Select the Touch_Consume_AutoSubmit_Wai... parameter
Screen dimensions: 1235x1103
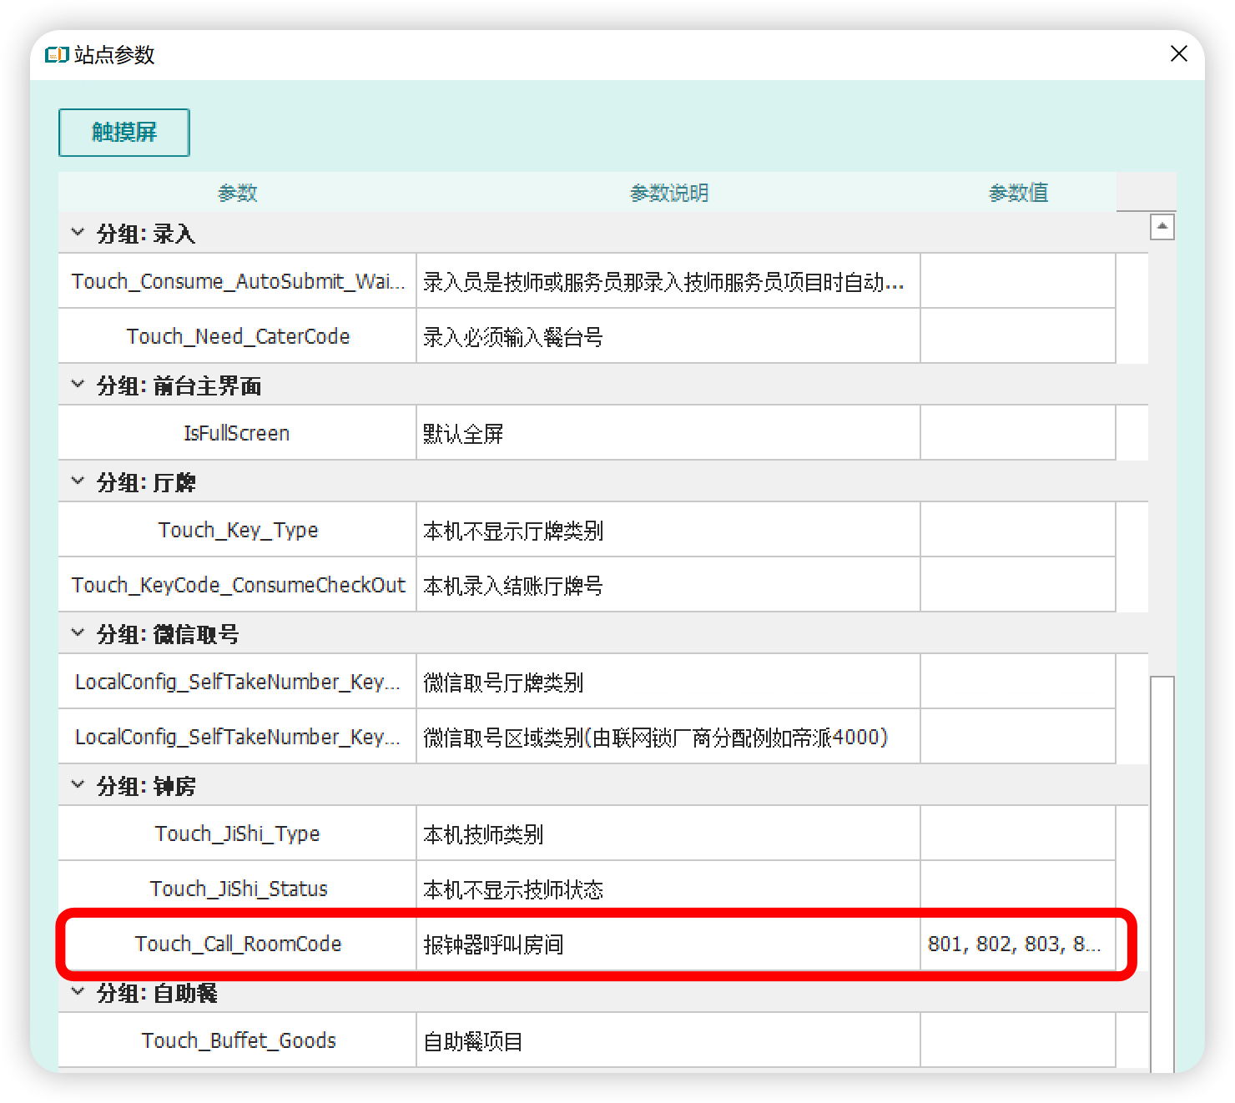click(x=238, y=281)
